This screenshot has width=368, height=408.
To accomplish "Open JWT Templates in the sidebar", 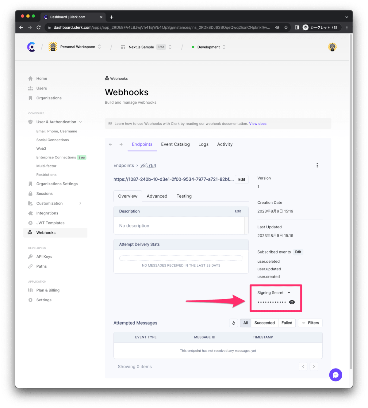I will (x=50, y=223).
